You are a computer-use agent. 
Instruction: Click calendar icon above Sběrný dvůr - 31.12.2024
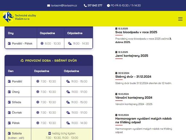click(116, 73)
